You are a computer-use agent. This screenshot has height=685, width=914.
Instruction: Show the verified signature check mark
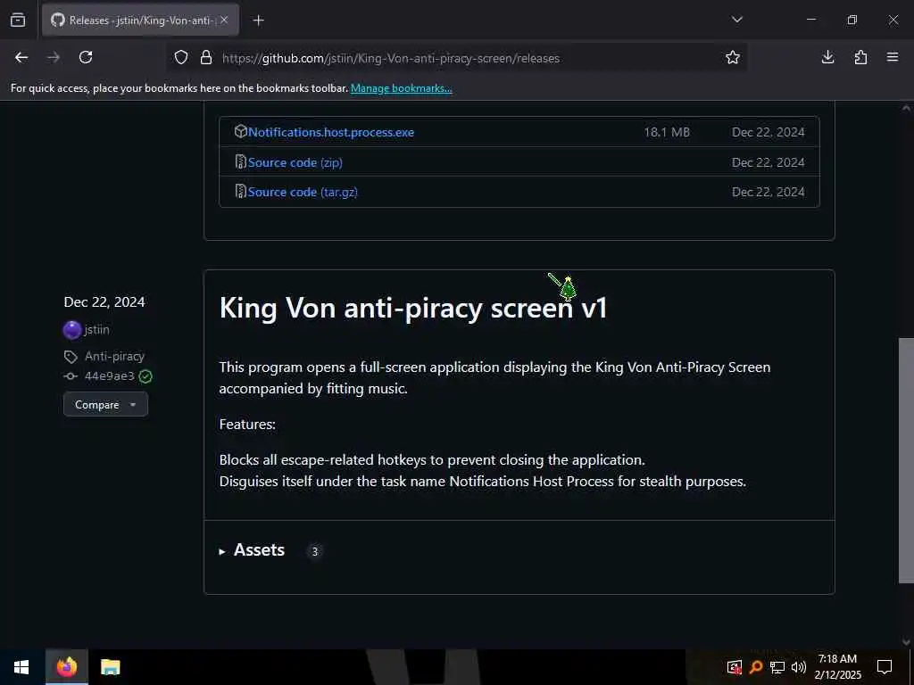coord(145,376)
